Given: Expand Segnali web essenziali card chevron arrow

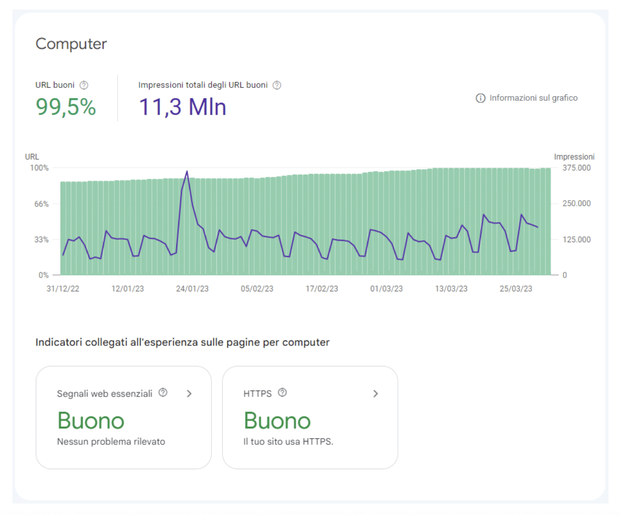Looking at the screenshot, I should tap(189, 394).
